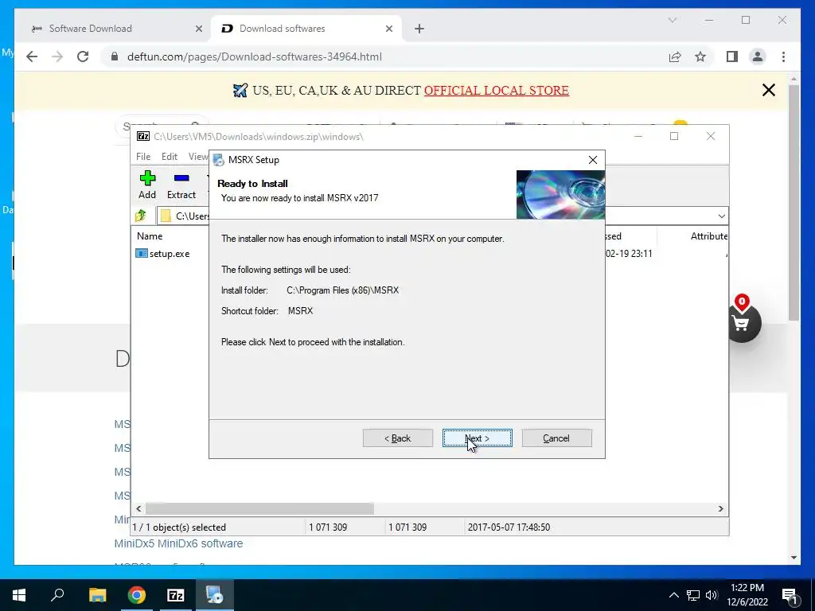Click Attributes column header in 7-Zip
The width and height of the screenshot is (815, 611).
(709, 235)
